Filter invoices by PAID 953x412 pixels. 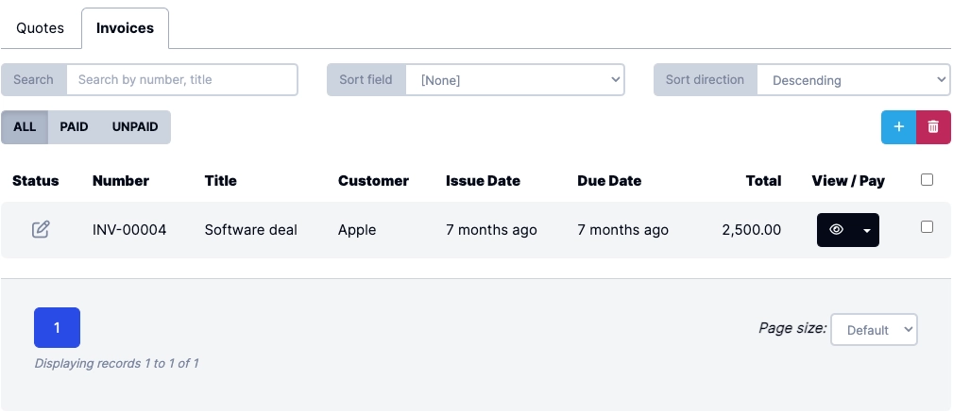(x=74, y=126)
